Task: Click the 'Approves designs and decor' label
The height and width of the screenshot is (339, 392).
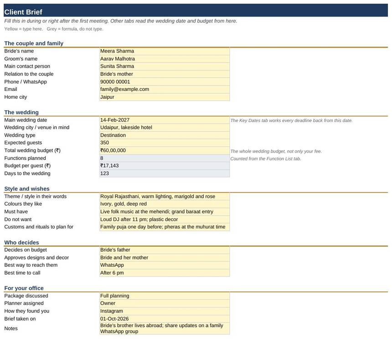Action: tap(36, 258)
